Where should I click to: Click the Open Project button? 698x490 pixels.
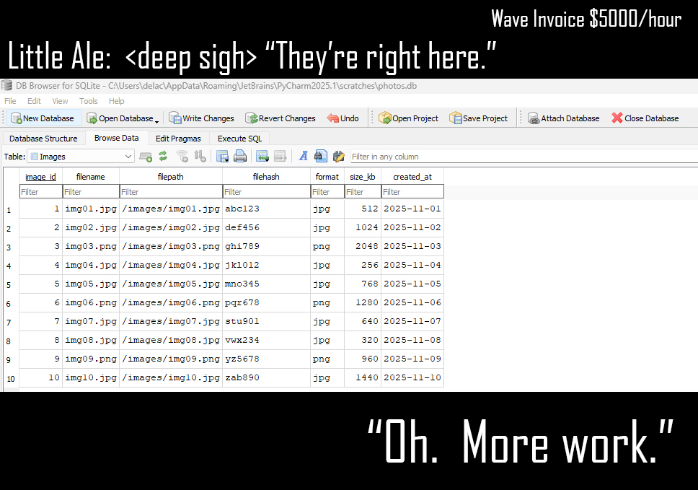408,118
